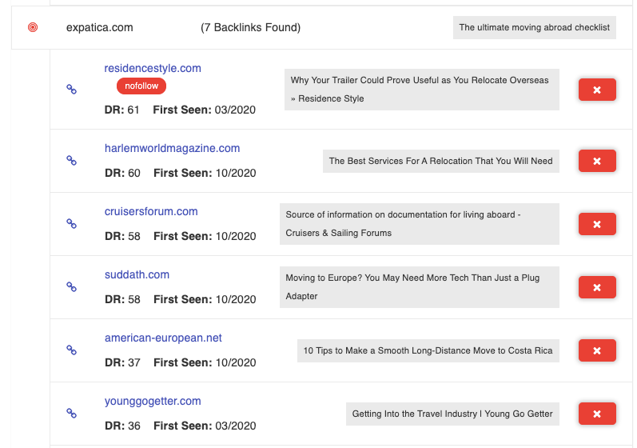Screen dimensions: 637x448
Task: Remove the american-european.net backlink entry
Action: coord(596,350)
